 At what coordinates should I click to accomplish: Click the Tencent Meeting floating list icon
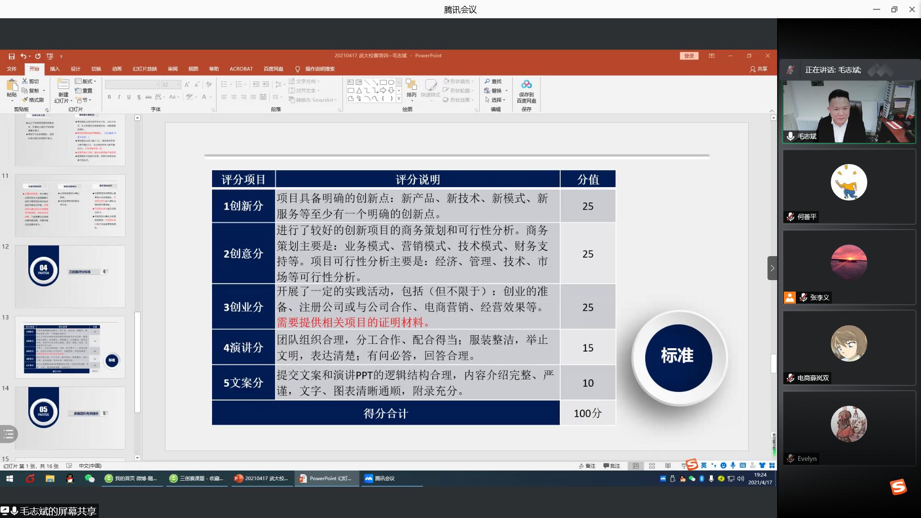(x=9, y=435)
